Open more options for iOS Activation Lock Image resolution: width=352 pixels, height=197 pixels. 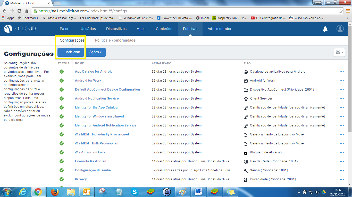click(x=342, y=153)
